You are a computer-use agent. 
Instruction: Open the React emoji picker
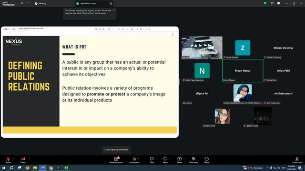coord(165,160)
